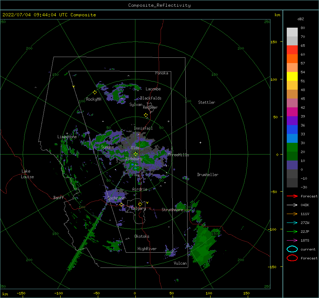The width and height of the screenshot is (319, 298).
Task: Click the Lake Louise label
Action: (x=27, y=174)
